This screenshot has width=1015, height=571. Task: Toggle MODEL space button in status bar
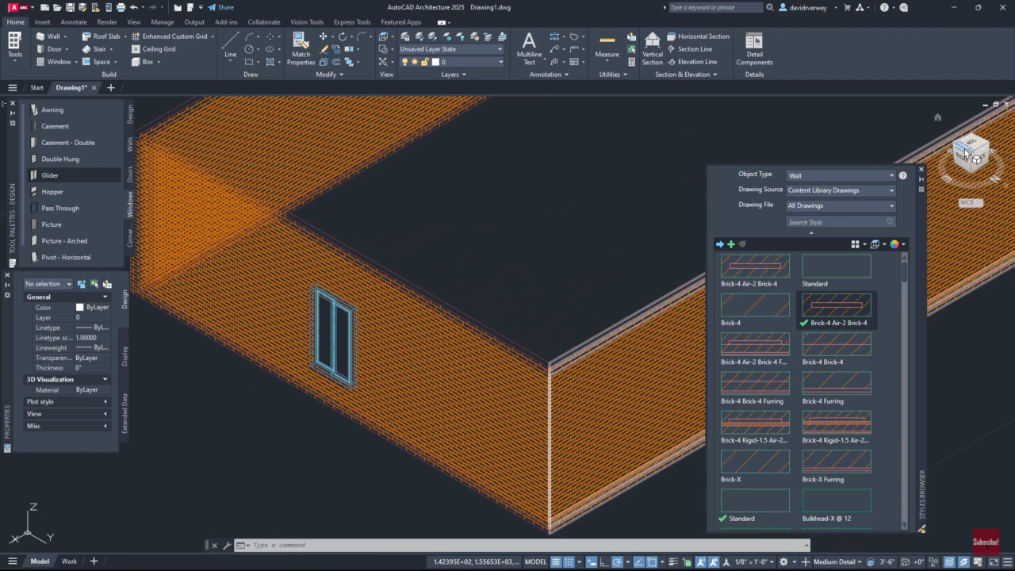[536, 561]
